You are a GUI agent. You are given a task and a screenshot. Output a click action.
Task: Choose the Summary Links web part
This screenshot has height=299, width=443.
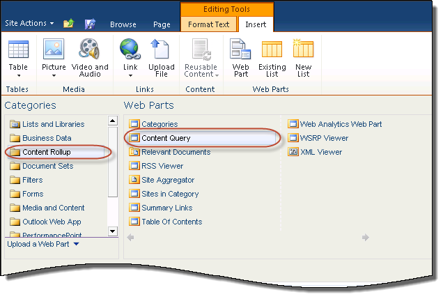click(x=161, y=208)
